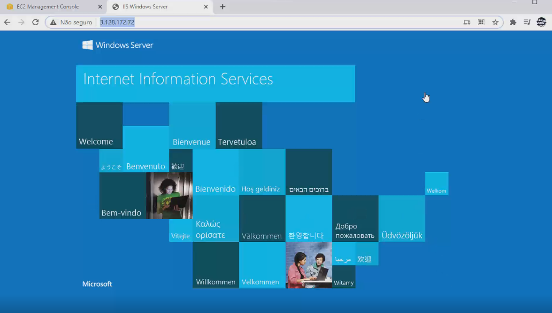Minimize the browser window

pyautogui.click(x=514, y=3)
